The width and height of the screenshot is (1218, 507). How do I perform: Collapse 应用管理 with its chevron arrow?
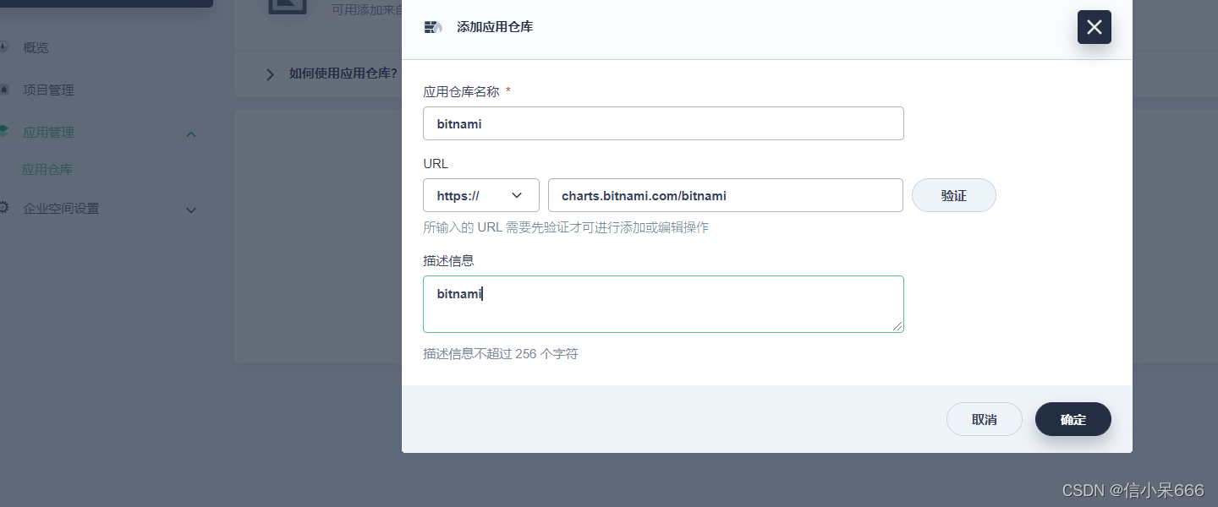coord(191,134)
